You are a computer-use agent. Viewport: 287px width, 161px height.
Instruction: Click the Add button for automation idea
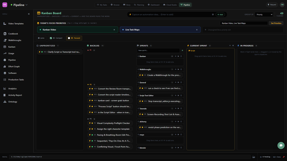[220, 14]
